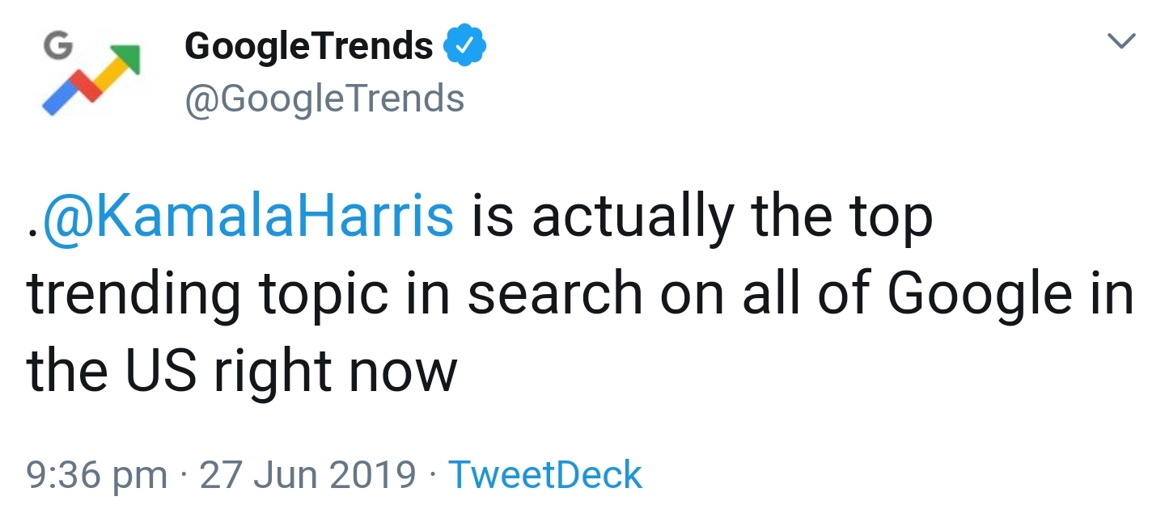The height and width of the screenshot is (530, 1165).
Task: Click the bold GoogleTrends display name
Action: tap(309, 47)
